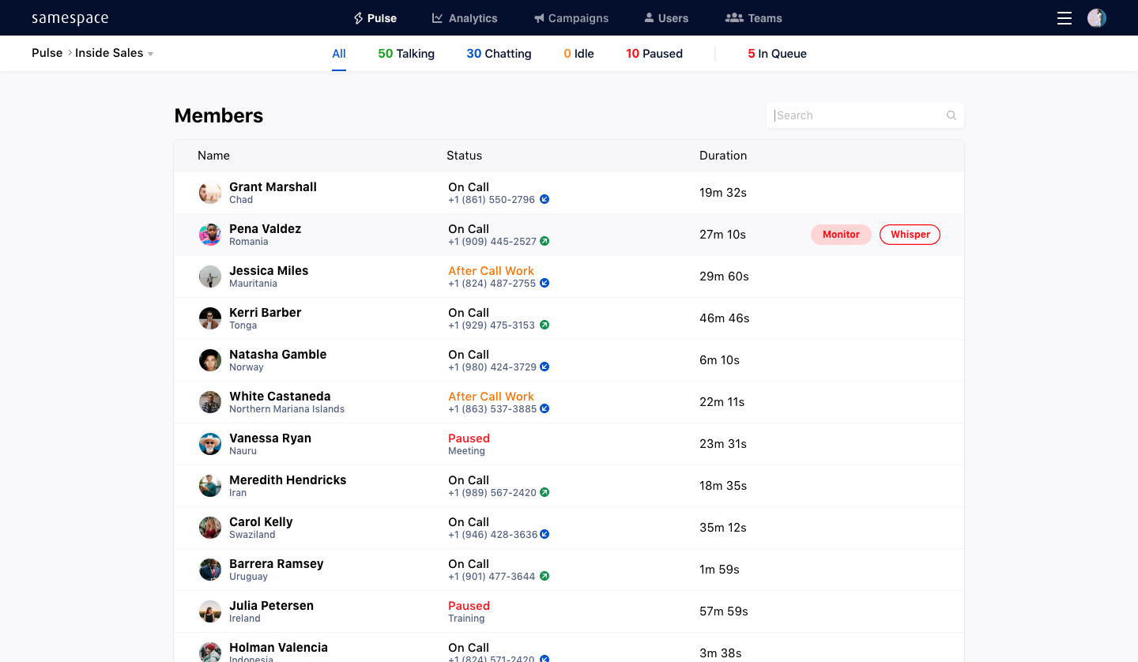The height and width of the screenshot is (662, 1138).
Task: Click outbound call icon for Barrera Ramsey
Action: tap(545, 577)
